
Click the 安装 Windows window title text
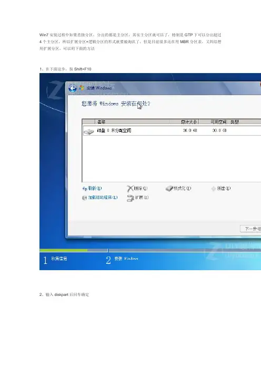(x=99, y=88)
